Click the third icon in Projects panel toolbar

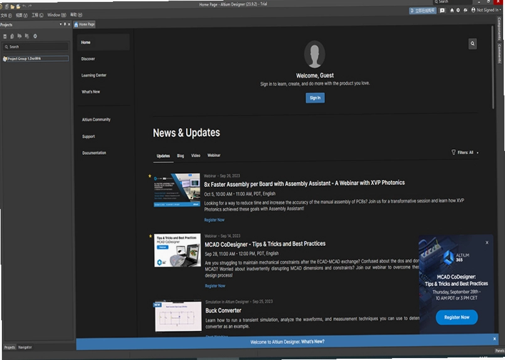click(x=19, y=36)
